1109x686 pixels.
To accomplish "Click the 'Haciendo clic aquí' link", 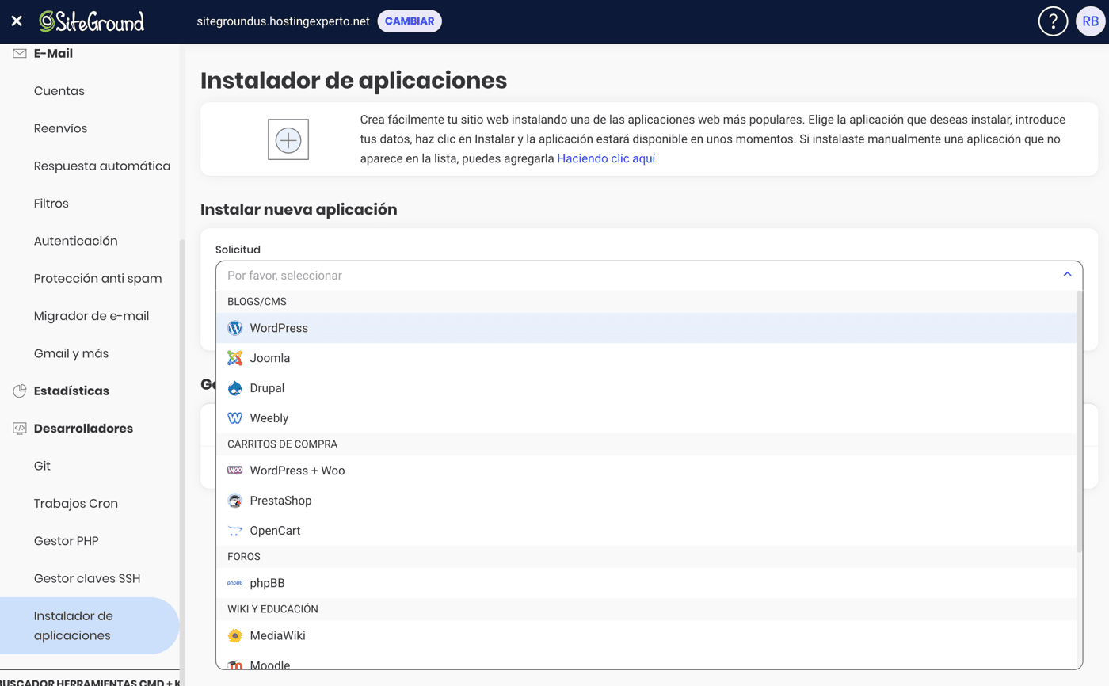I will [x=607, y=158].
